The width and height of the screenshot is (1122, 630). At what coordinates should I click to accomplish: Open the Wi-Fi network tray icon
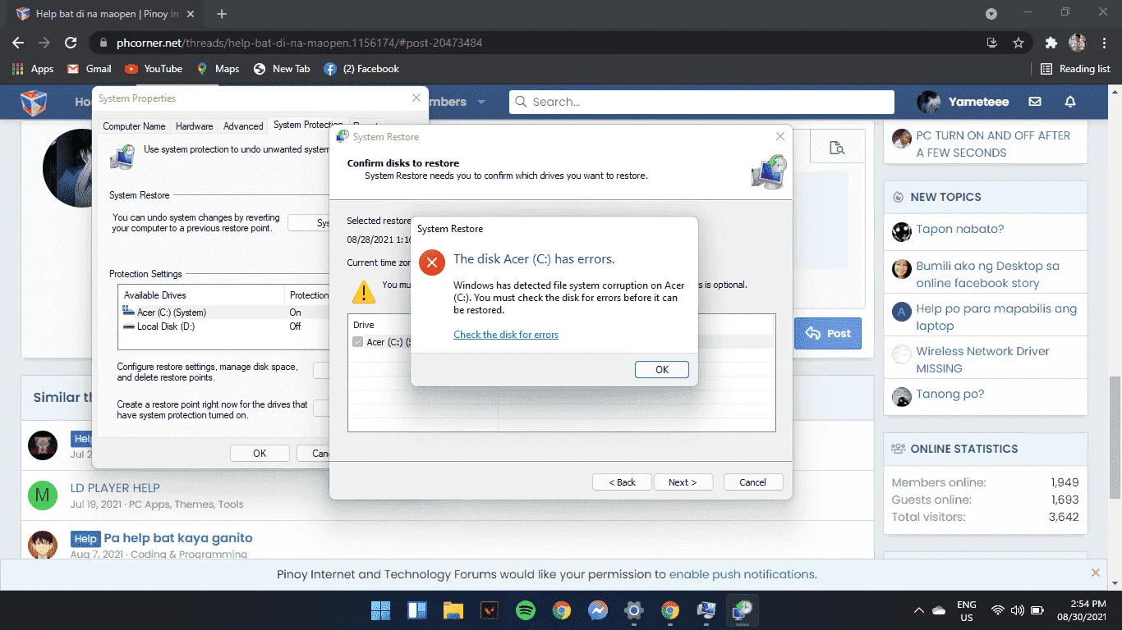click(x=998, y=610)
